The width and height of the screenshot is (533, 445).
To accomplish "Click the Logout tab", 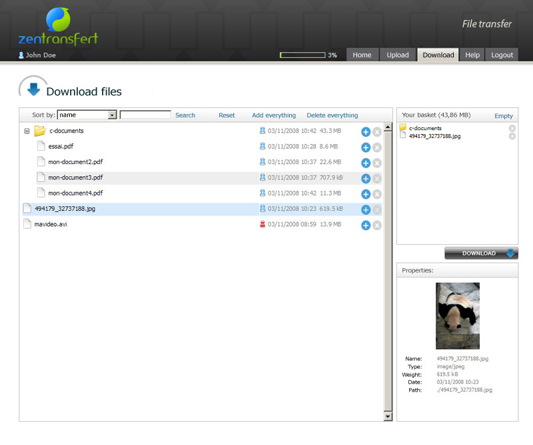I will pyautogui.click(x=502, y=55).
